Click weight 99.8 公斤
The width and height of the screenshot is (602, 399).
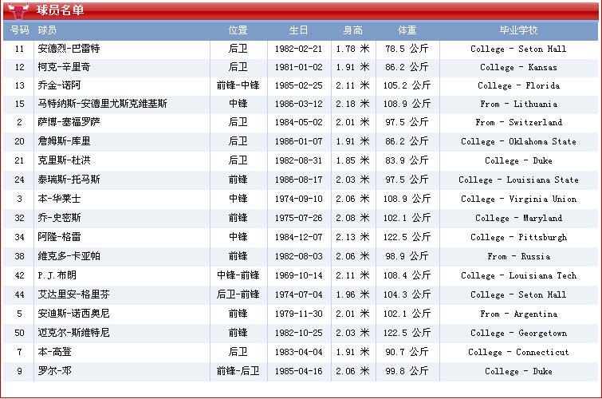click(407, 371)
